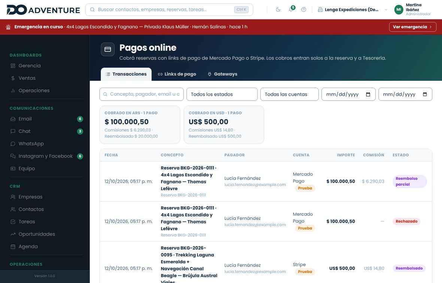Click the Contactos people icon
This screenshot has height=283, width=442.
pyautogui.click(x=13, y=209)
